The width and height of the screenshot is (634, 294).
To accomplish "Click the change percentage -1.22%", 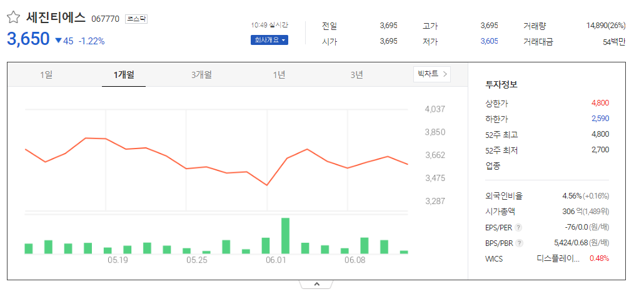I will coord(92,41).
